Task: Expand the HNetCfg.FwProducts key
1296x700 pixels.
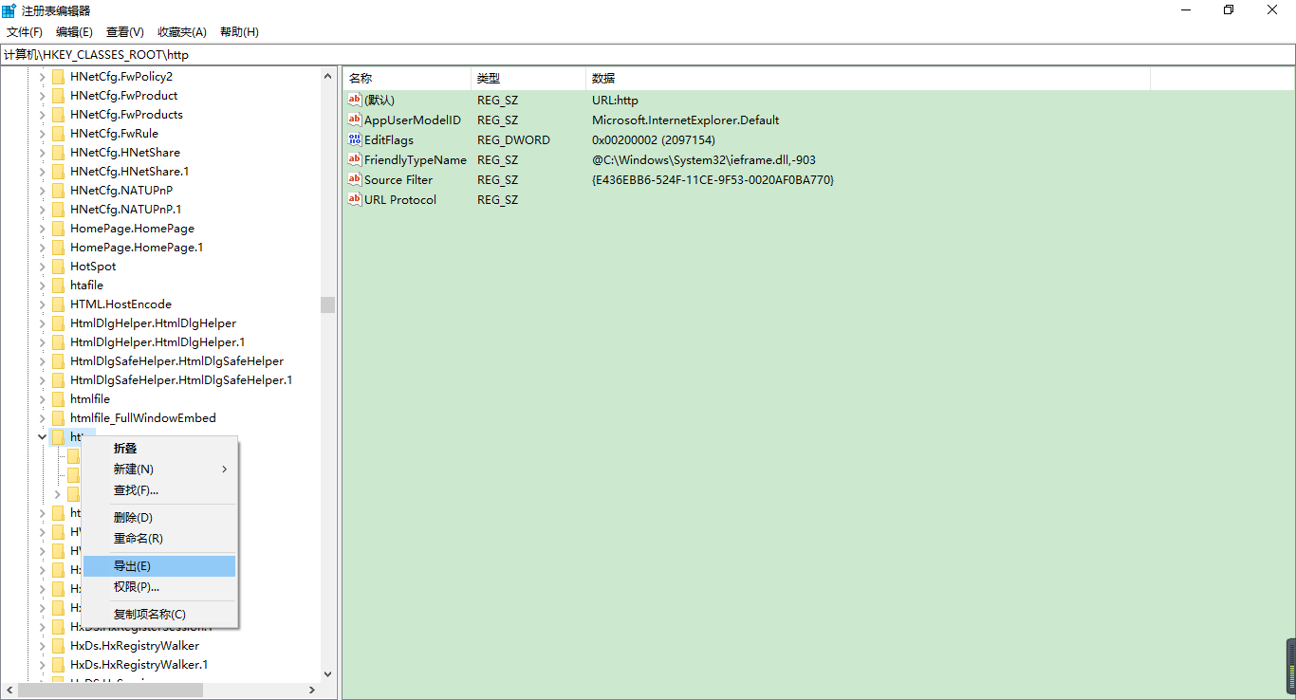Action: point(42,115)
